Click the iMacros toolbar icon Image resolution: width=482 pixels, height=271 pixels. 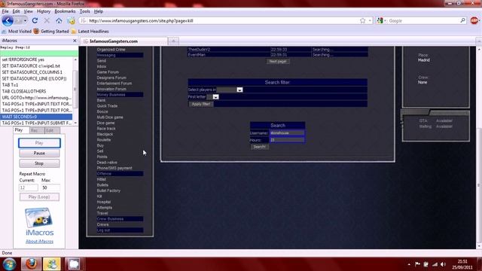pyautogui.click(x=72, y=21)
